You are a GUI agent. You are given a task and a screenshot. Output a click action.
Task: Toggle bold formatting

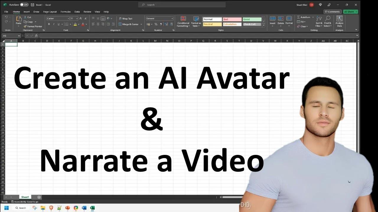pyautogui.click(x=49, y=24)
